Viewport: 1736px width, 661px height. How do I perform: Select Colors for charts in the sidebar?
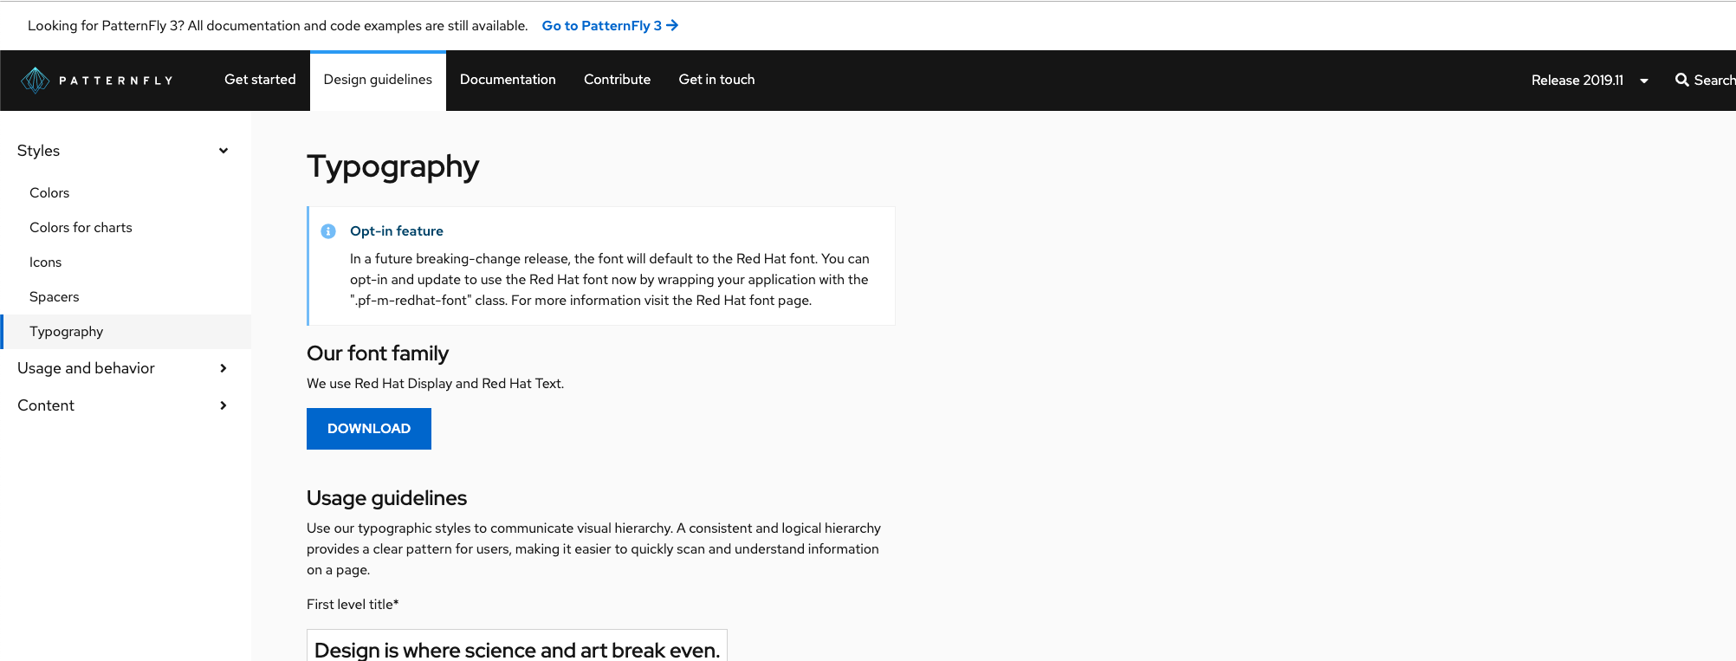coord(81,227)
